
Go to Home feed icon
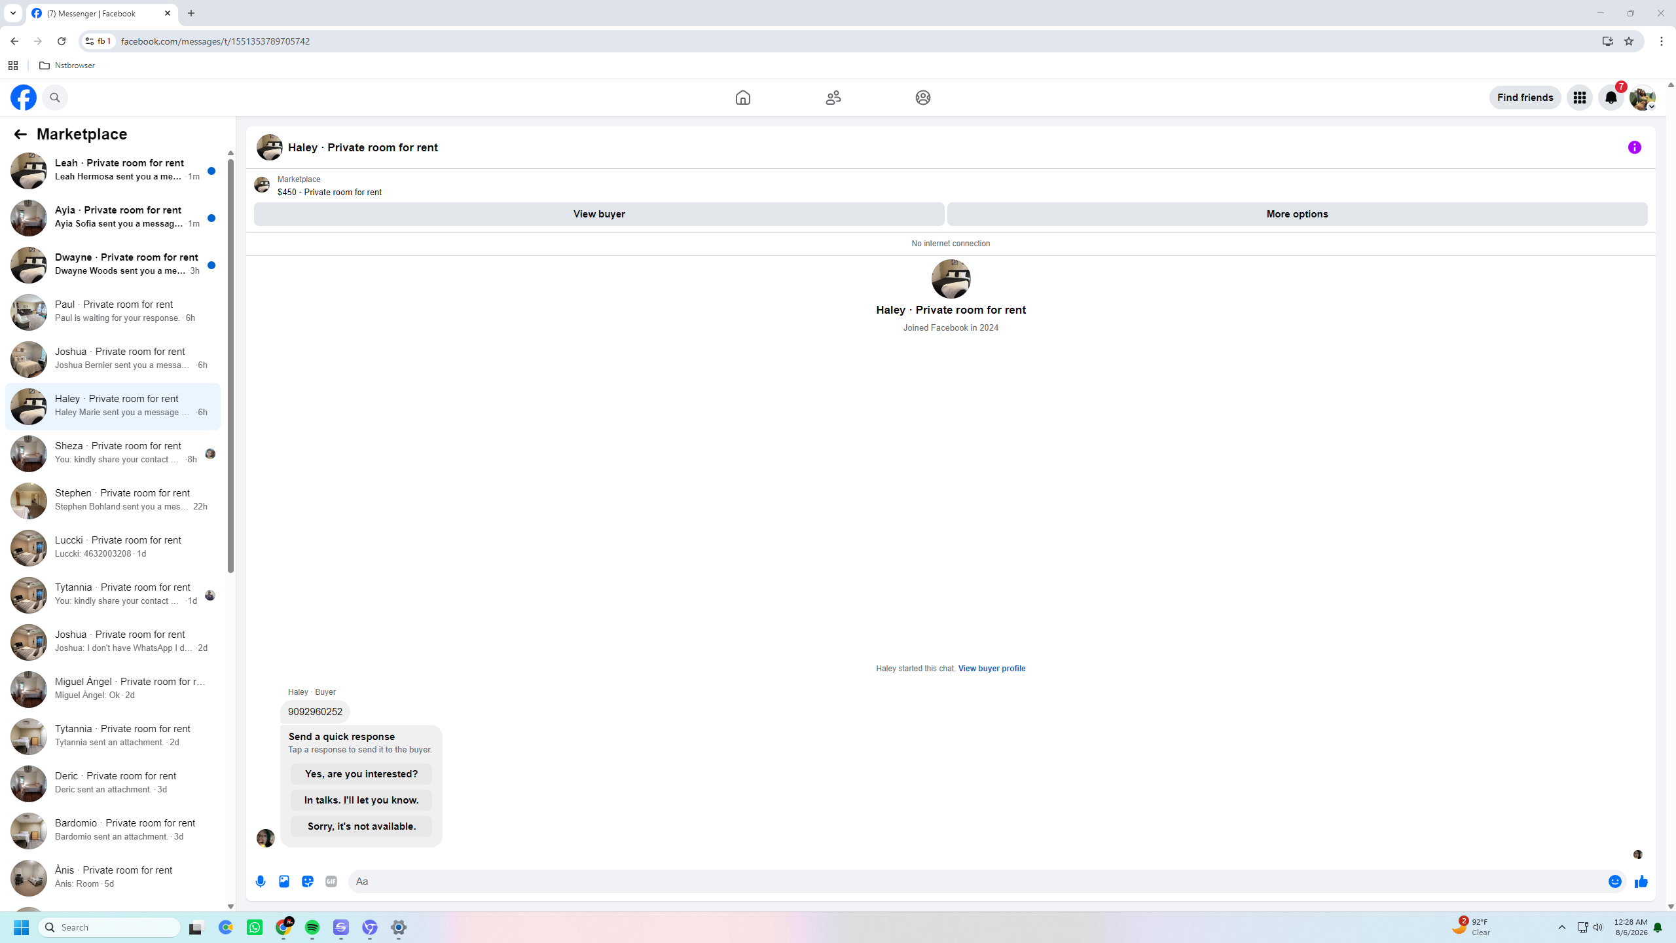point(742,98)
